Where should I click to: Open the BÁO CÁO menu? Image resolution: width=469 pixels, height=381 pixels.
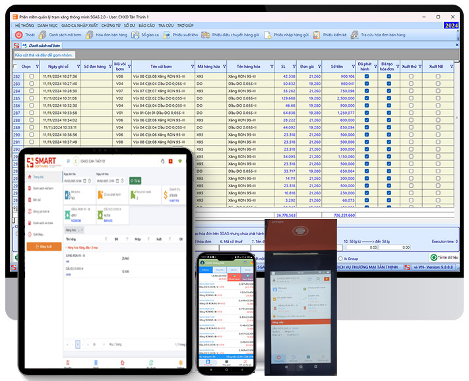pos(146,26)
